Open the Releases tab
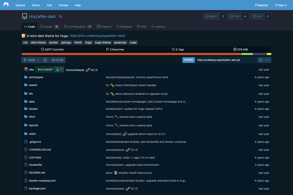 pos(124,27)
